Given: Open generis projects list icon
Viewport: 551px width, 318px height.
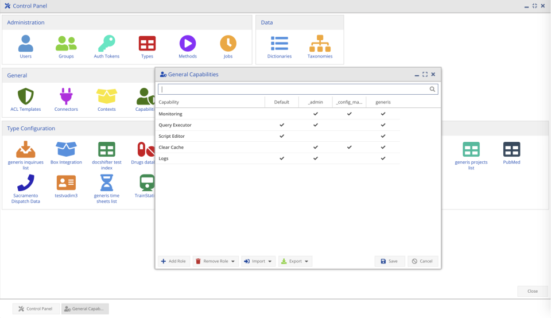Looking at the screenshot, I should [x=471, y=149].
